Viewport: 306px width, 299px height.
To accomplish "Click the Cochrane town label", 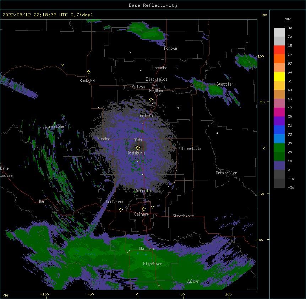I will pyautogui.click(x=114, y=202).
